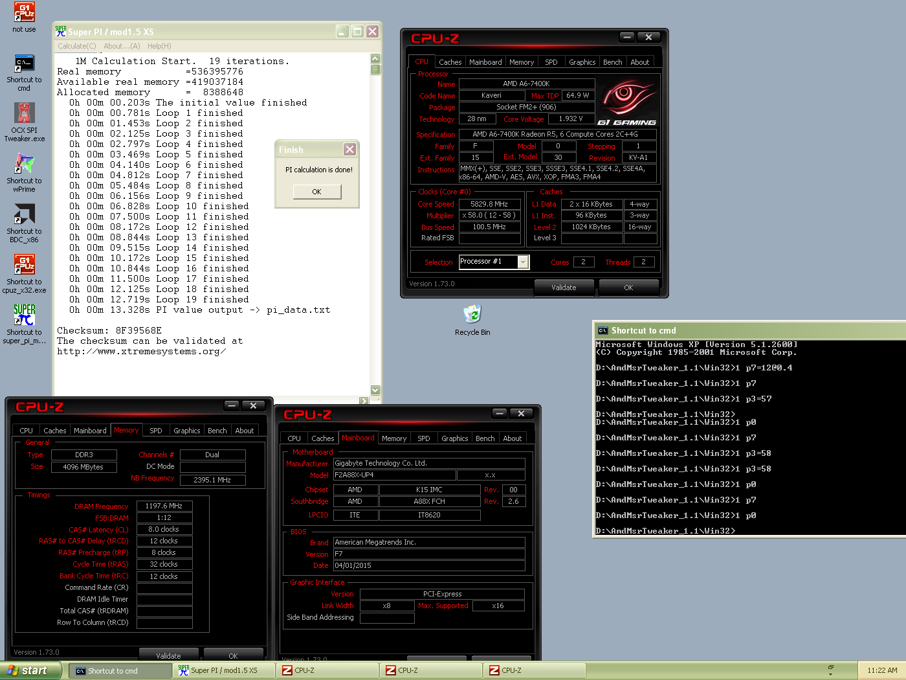Viewport: 906px width, 680px height.
Task: Open the Processor #1 selection dropdown
Action: [x=494, y=262]
